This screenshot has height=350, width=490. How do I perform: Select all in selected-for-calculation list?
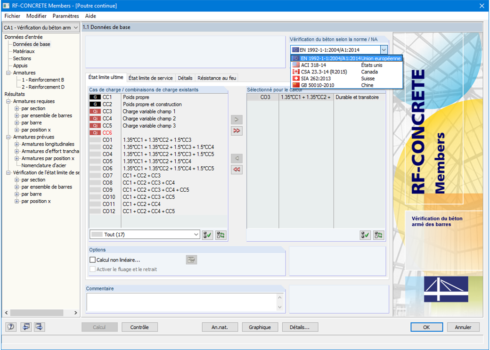[365, 235]
